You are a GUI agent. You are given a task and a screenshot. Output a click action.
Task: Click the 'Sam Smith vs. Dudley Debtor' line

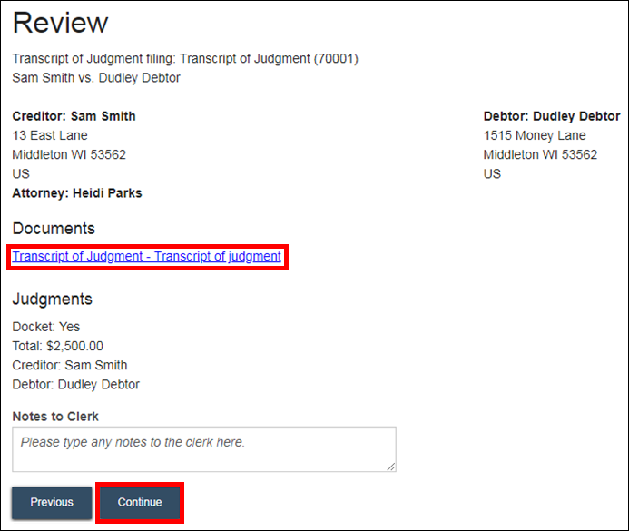coord(96,78)
